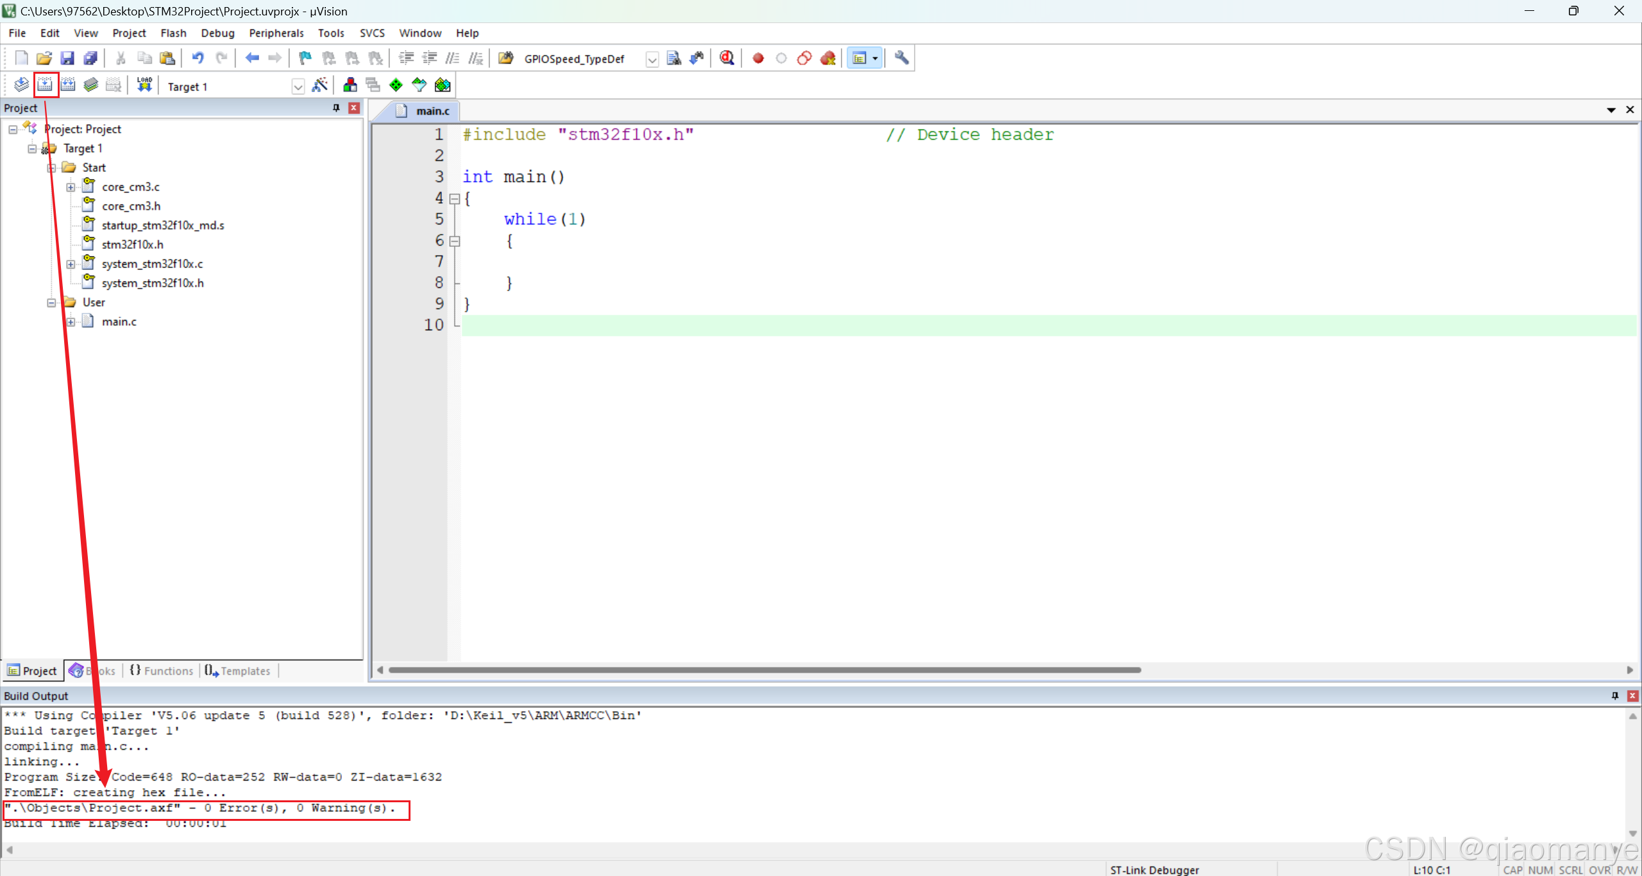Open the Pack Installer icon

tap(443, 85)
